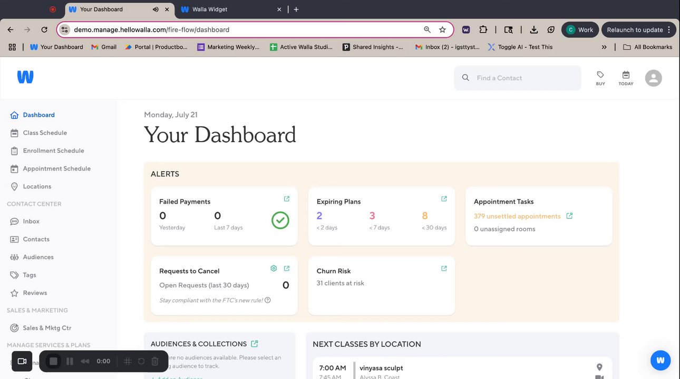
Task: Delete the recording with trash icon
Action: [x=155, y=361]
